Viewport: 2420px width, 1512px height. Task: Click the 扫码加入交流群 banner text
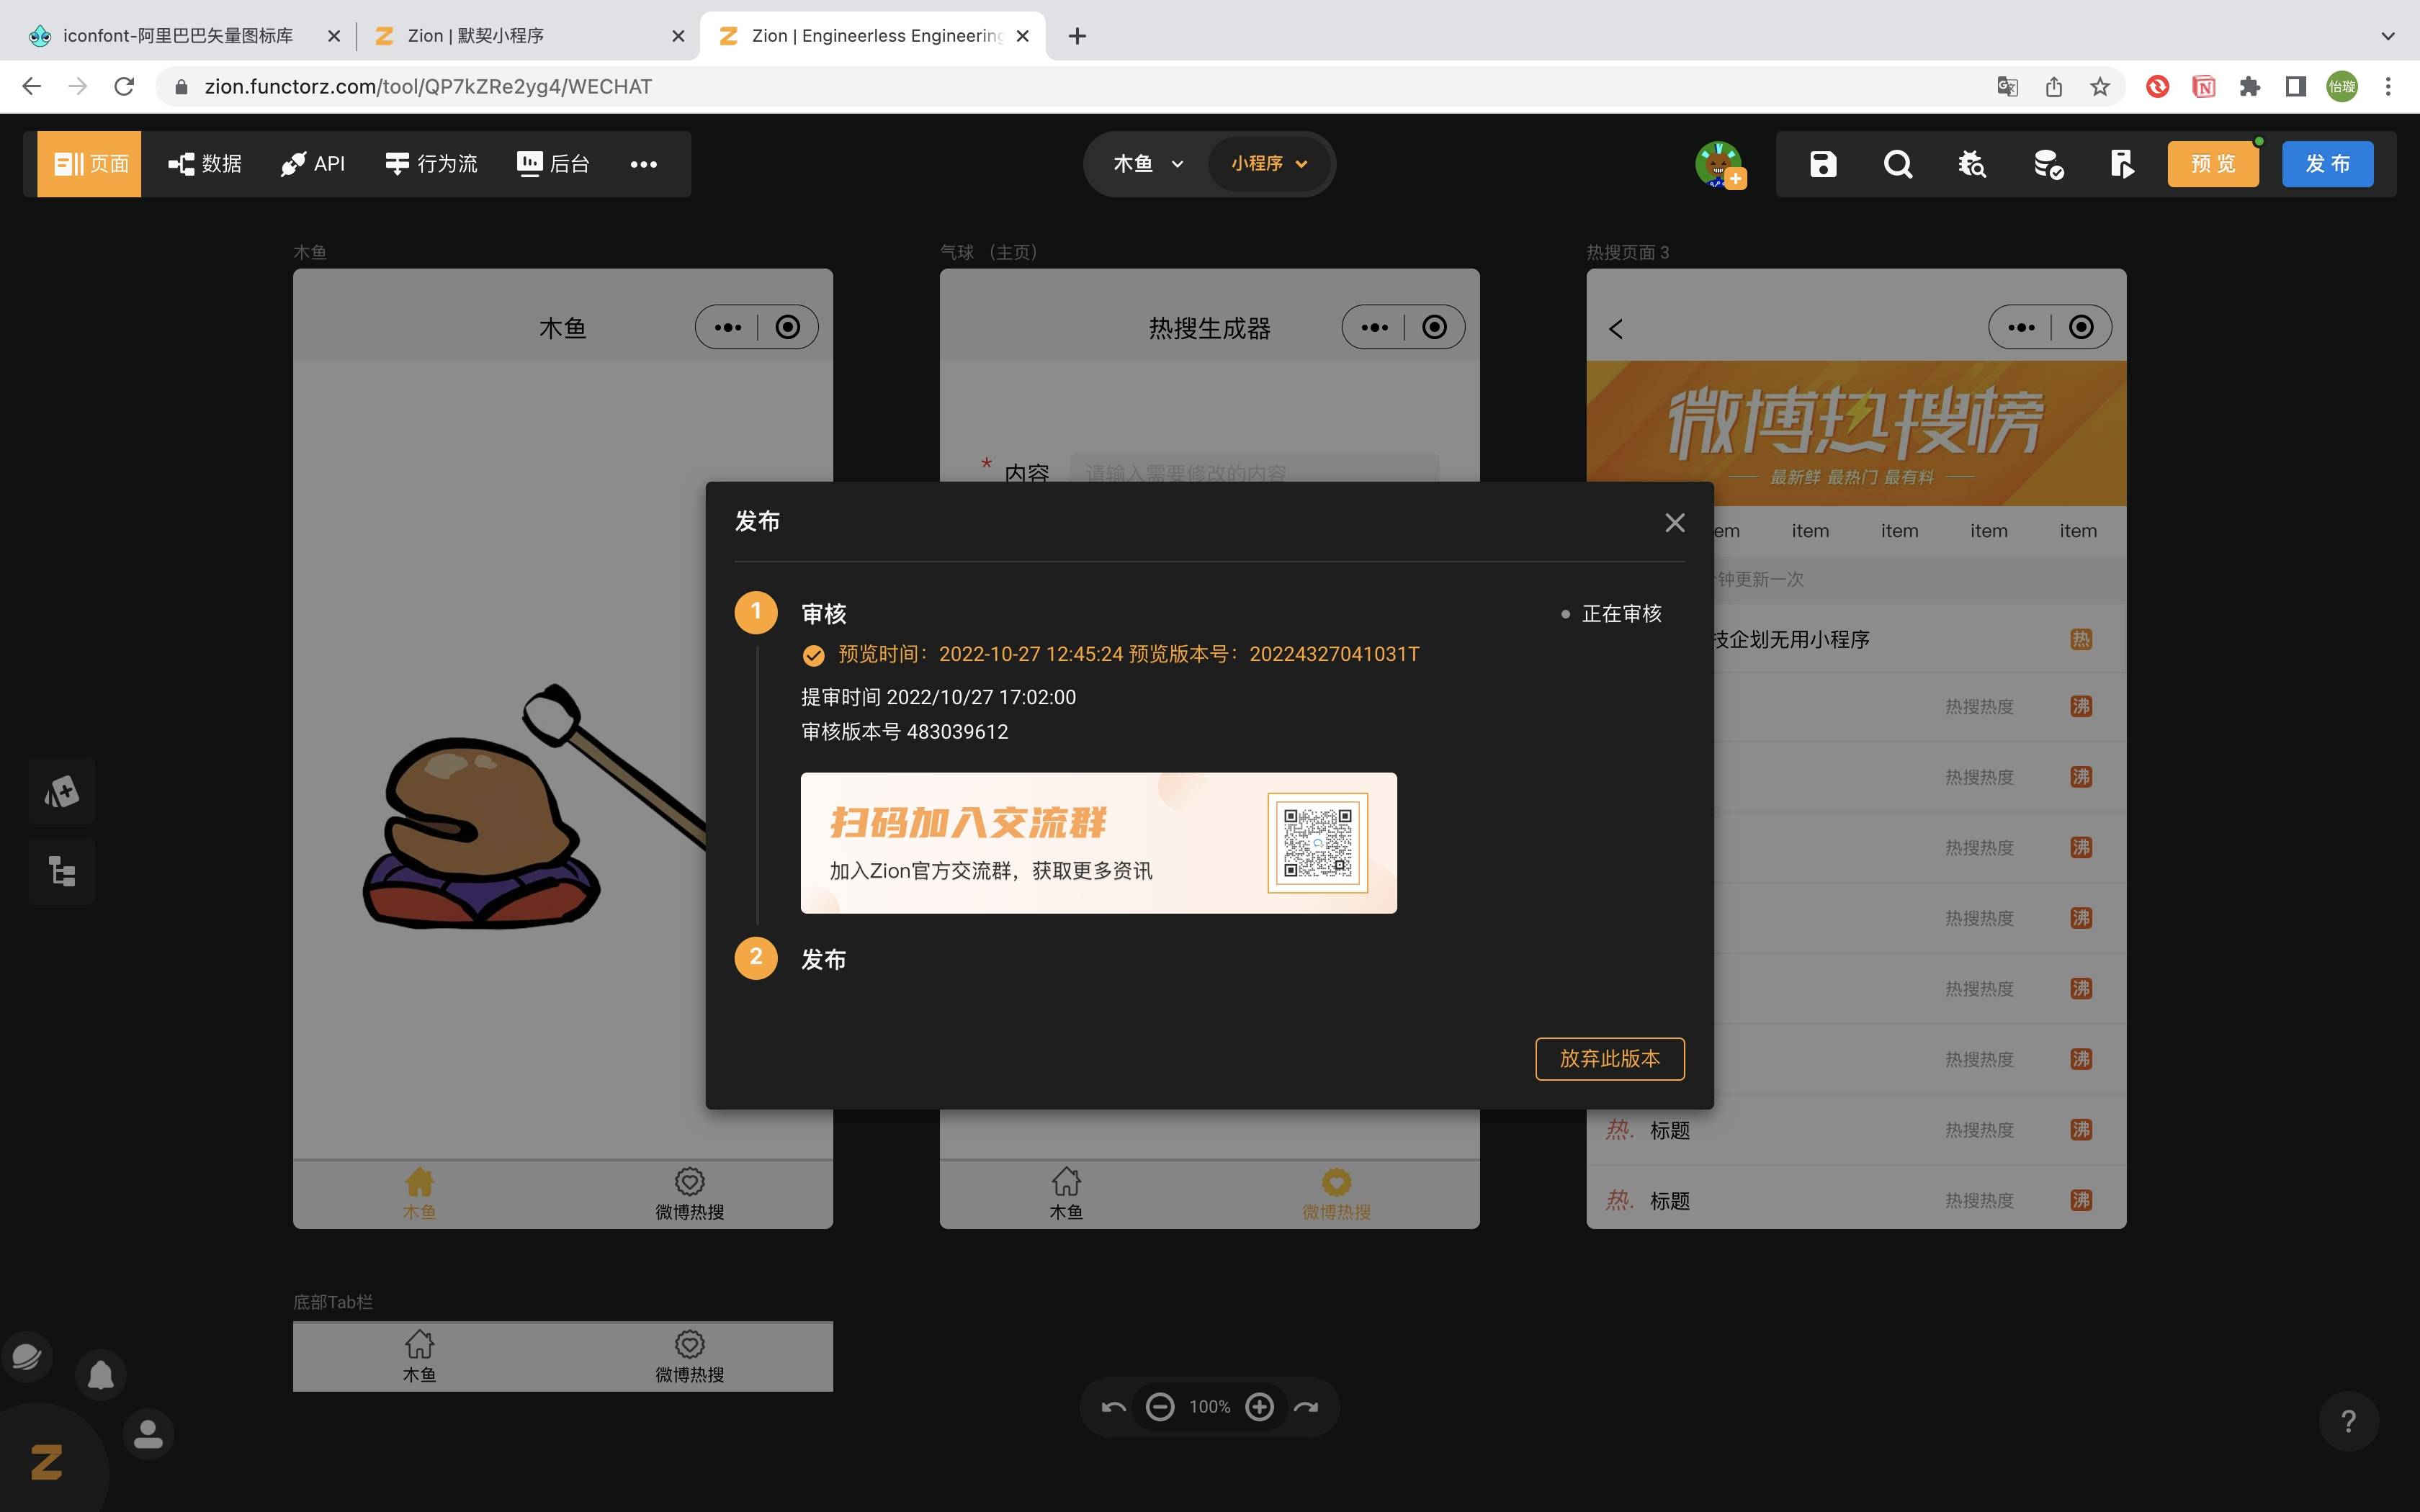[968, 823]
